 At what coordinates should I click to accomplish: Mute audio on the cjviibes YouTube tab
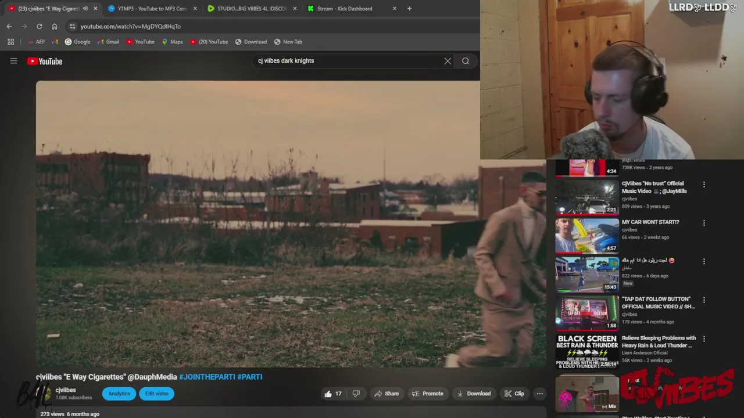(85, 9)
